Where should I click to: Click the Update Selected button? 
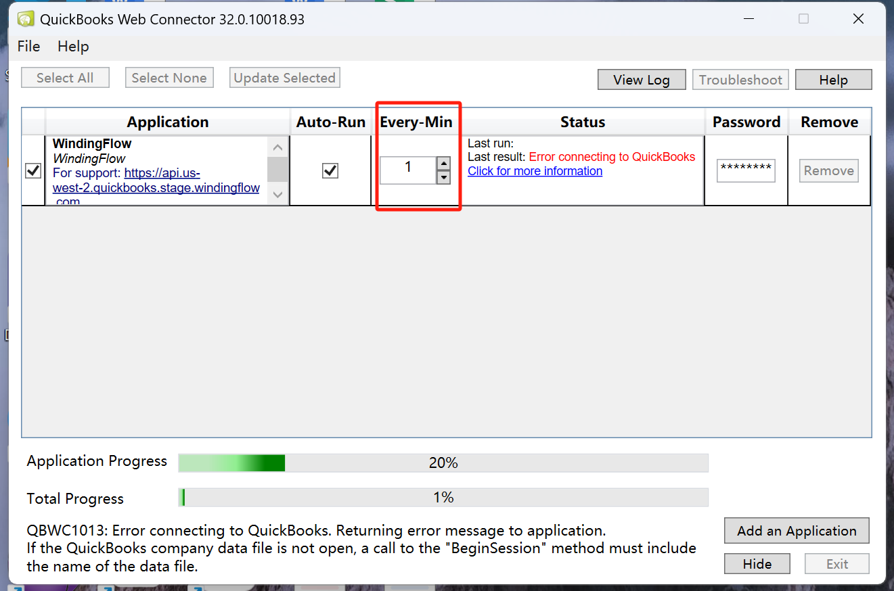pyautogui.click(x=285, y=78)
